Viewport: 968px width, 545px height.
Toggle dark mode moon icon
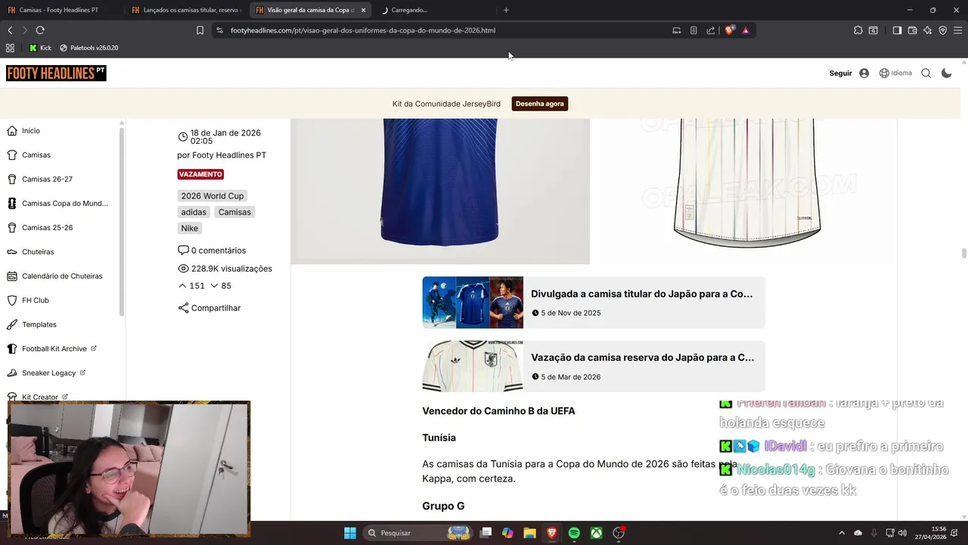[946, 73]
